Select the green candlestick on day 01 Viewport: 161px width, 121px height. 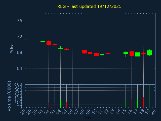pyautogui.click(x=43, y=42)
